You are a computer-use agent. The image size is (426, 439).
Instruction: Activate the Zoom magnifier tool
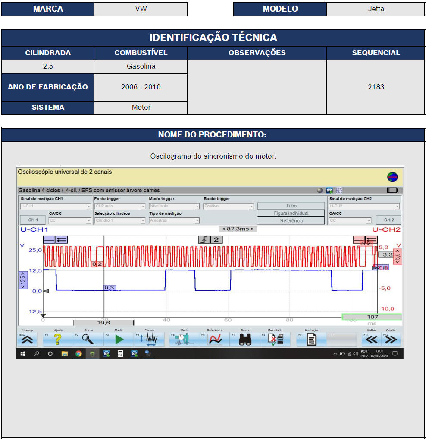coord(88,340)
